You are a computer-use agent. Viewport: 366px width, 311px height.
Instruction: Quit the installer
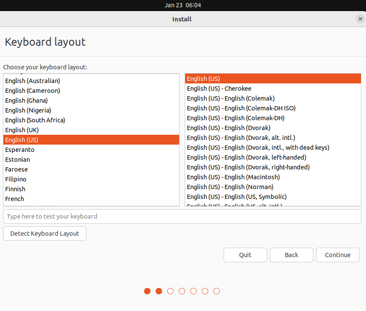coord(245,255)
